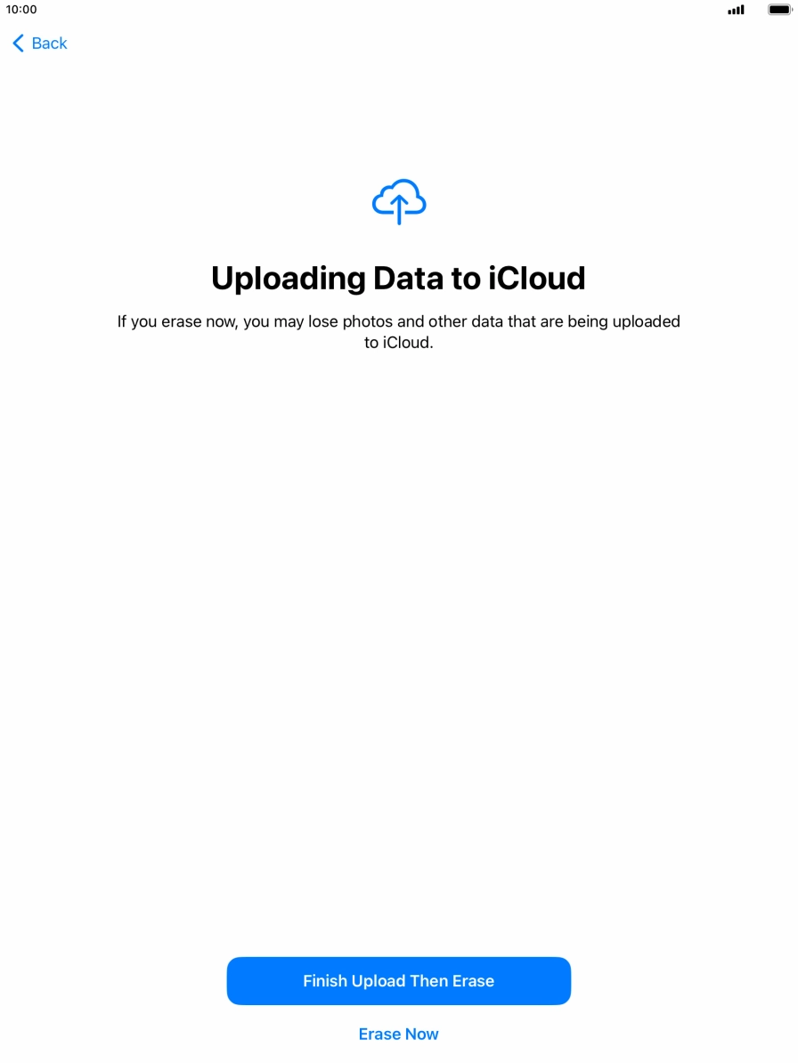This screenshot has width=798, height=1063.
Task: Tap the warning text about losing photos
Action: [x=399, y=331]
